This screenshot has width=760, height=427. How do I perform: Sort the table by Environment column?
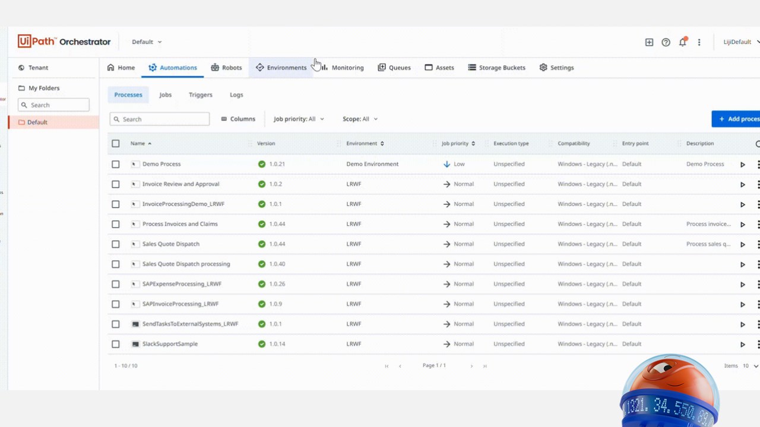pos(365,144)
